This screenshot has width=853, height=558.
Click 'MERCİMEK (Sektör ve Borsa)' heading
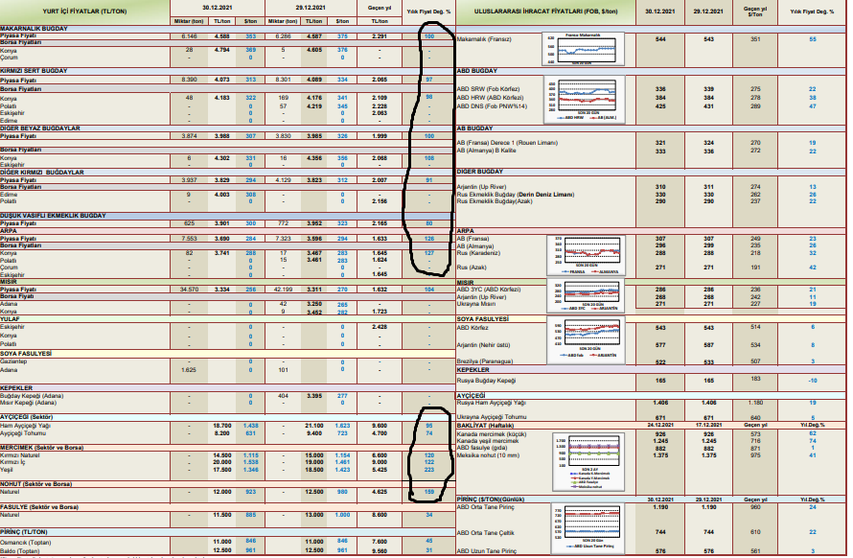(x=41, y=448)
